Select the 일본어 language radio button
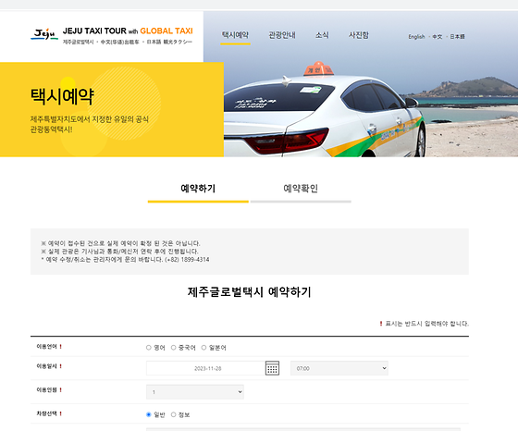Viewport: 518px width, 431px height. click(x=203, y=348)
